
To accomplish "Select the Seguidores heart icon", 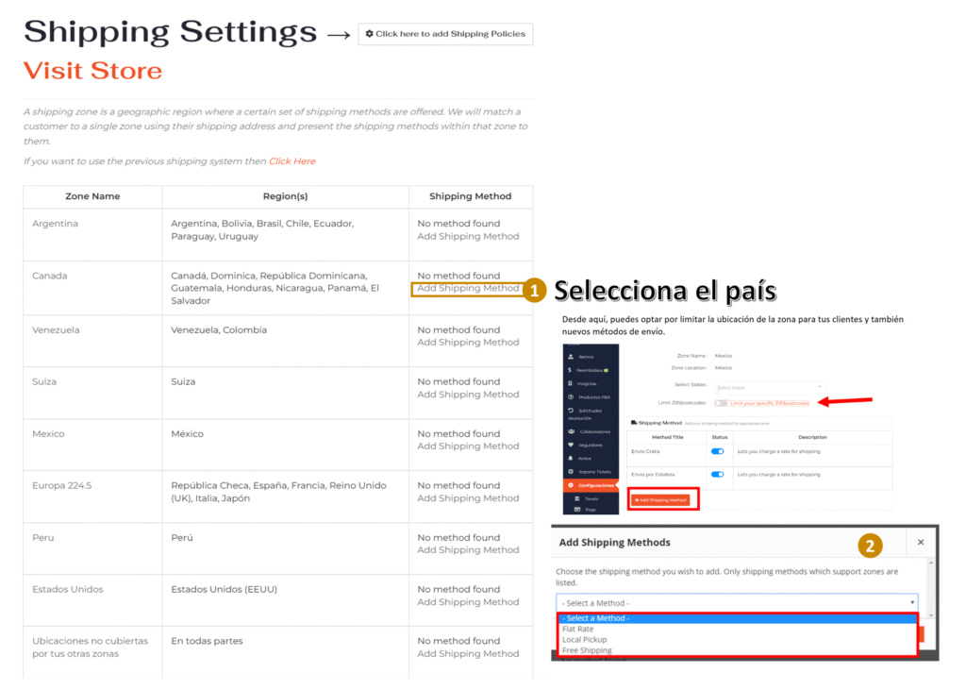I will click(x=572, y=446).
